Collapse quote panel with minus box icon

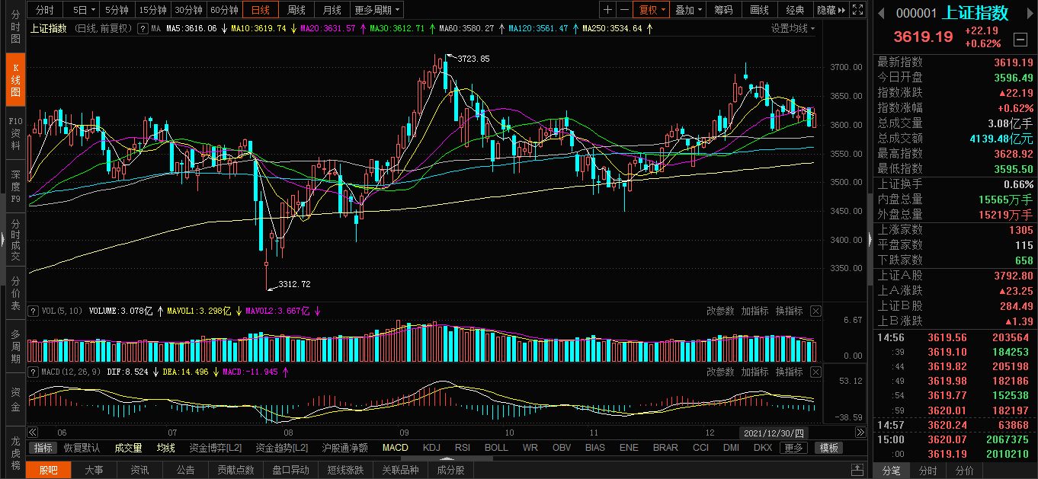tap(1020, 40)
